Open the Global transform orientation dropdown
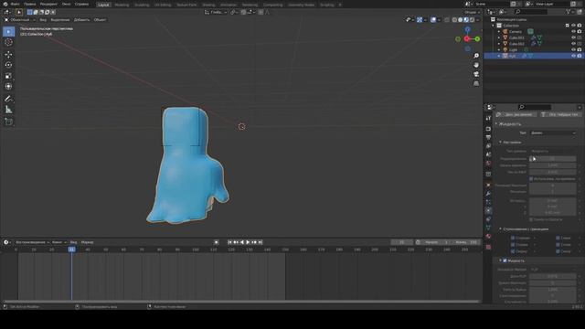 (x=216, y=12)
